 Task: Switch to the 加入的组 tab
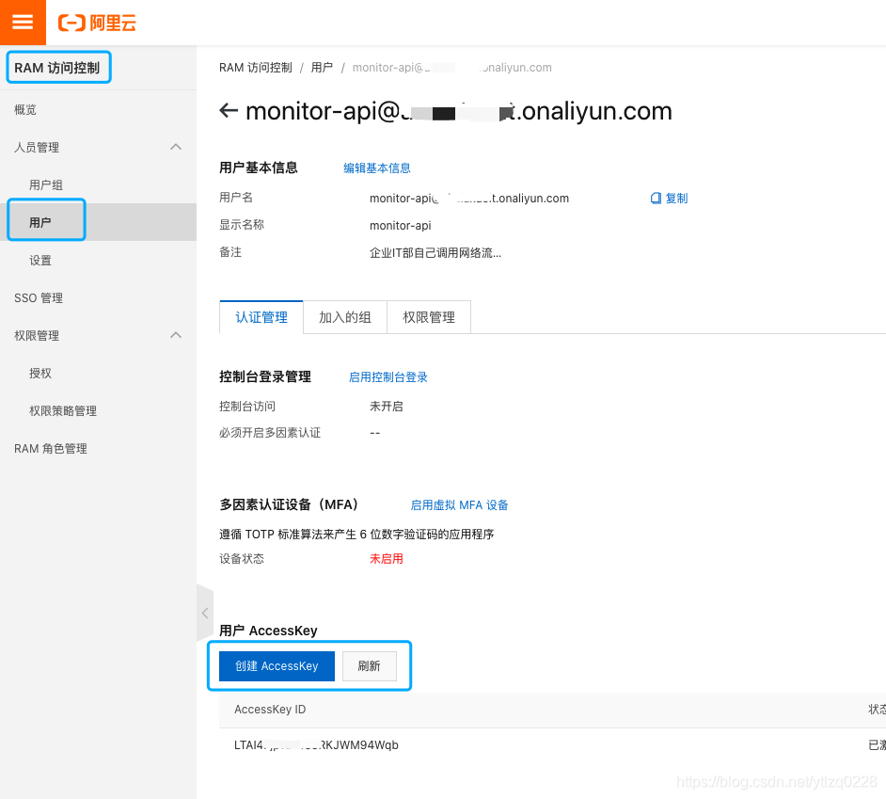(x=344, y=317)
